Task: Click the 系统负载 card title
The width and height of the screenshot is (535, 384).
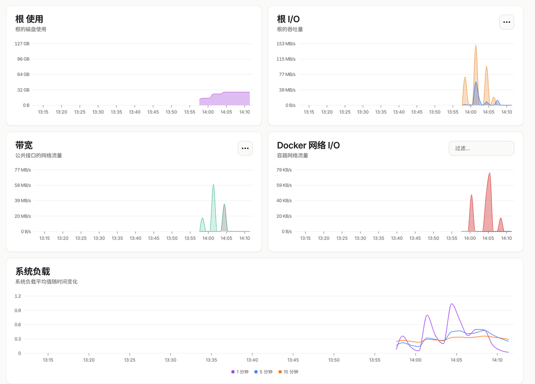Action: (33, 271)
